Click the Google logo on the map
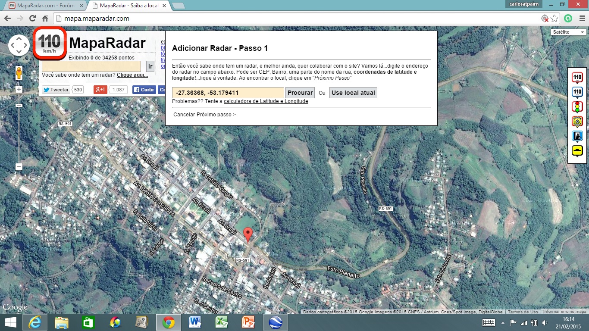Image resolution: width=589 pixels, height=331 pixels. (15, 307)
